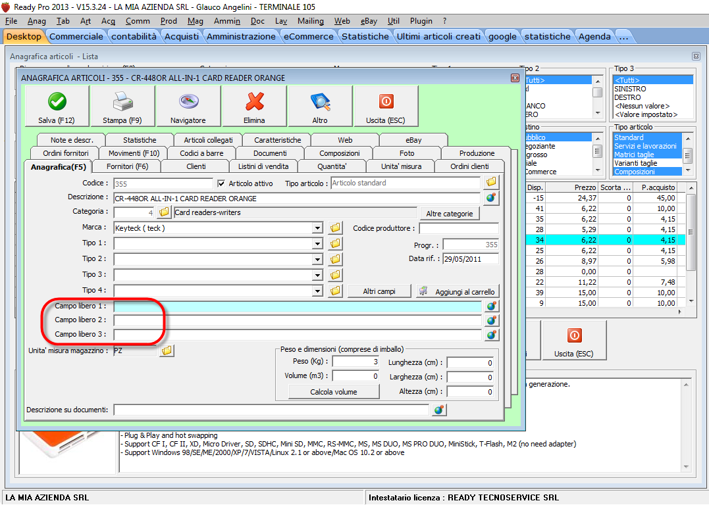Viewport: 709px width, 505px height.
Task: Click the globe icon beside Descrizione field
Action: point(491,197)
